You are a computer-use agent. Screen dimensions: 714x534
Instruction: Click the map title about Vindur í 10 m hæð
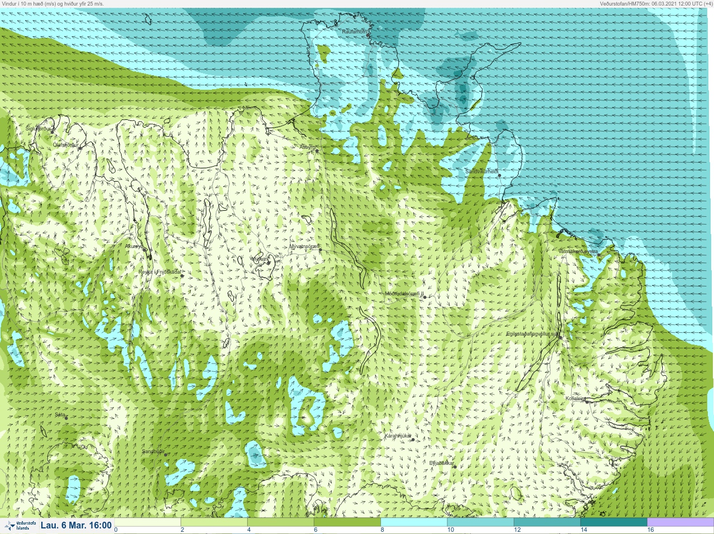coord(52,3)
